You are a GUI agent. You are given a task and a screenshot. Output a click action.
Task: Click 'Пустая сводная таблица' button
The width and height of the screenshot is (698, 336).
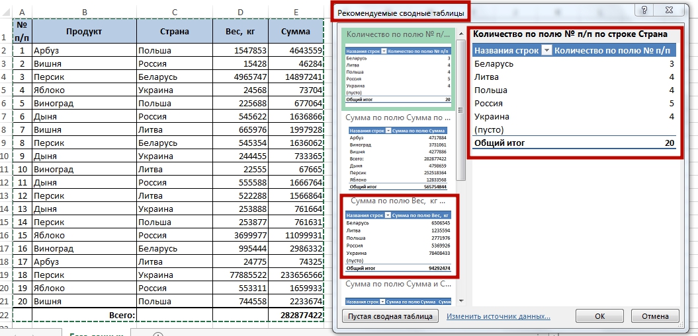click(x=390, y=316)
